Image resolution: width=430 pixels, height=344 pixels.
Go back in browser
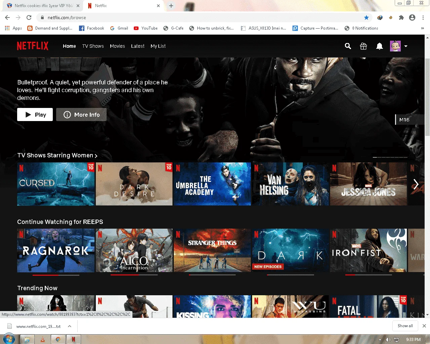[7, 17]
